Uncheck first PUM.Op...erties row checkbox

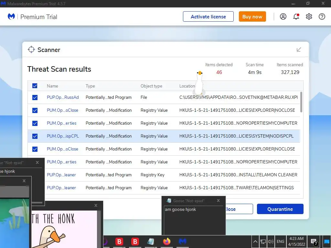(35, 123)
